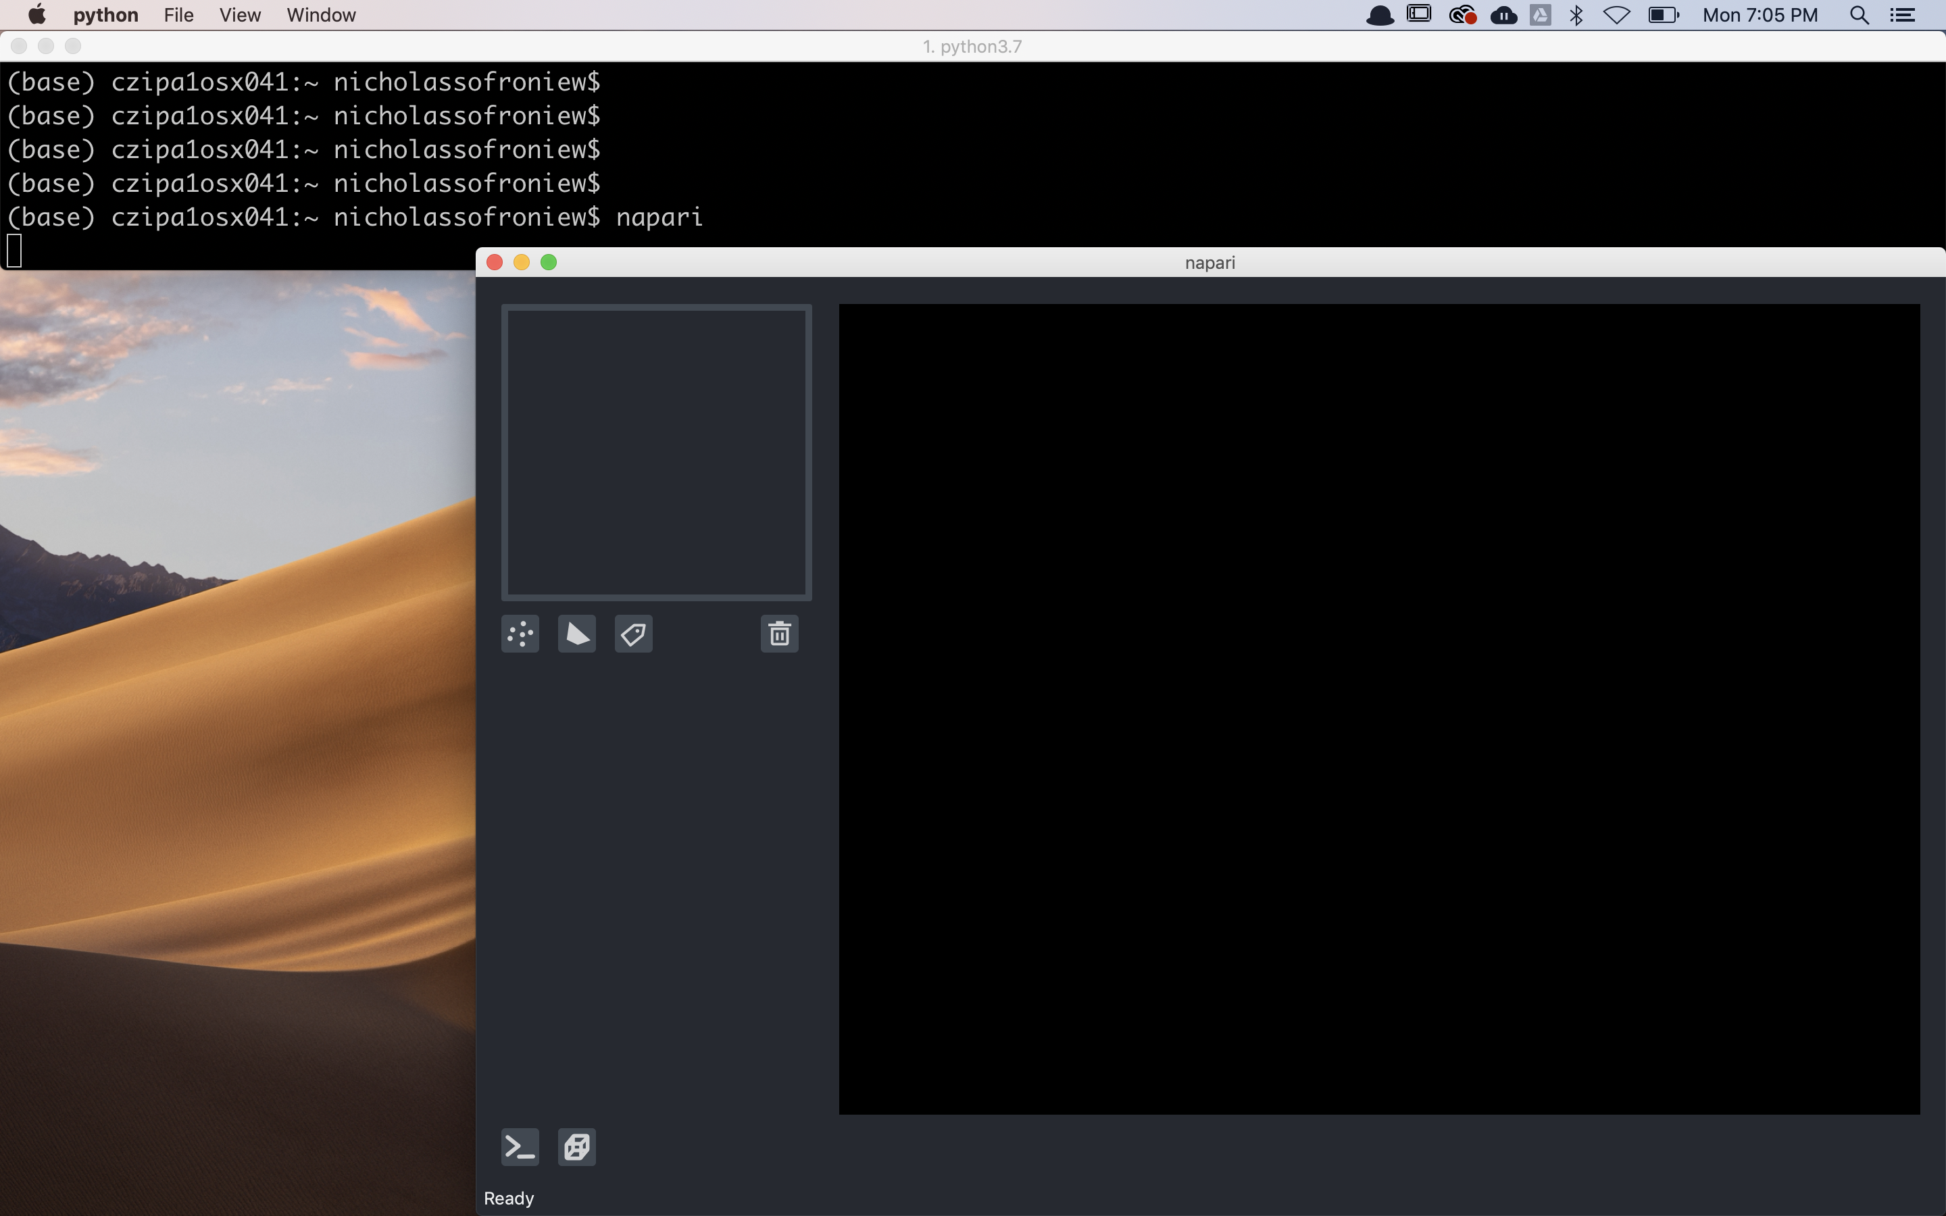Open the terminal console panel
This screenshot has height=1216, width=1946.
(520, 1146)
